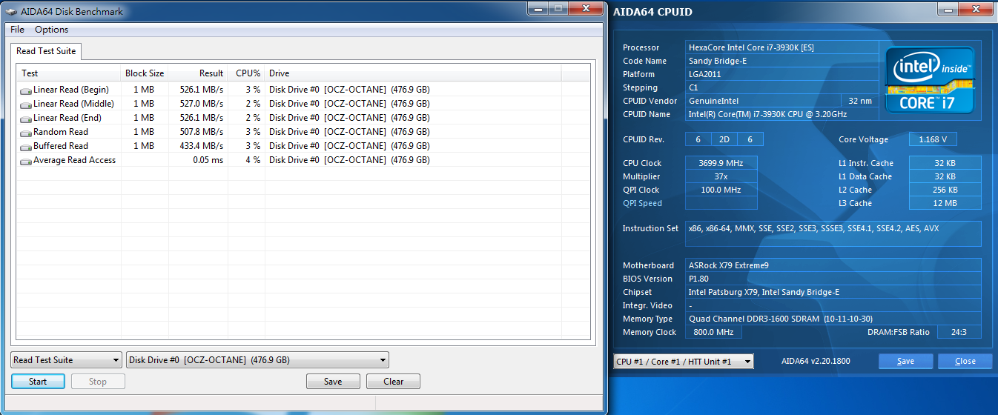The height and width of the screenshot is (415, 998).
Task: Select the Linear Read (End) disk icon
Action: pos(26,119)
